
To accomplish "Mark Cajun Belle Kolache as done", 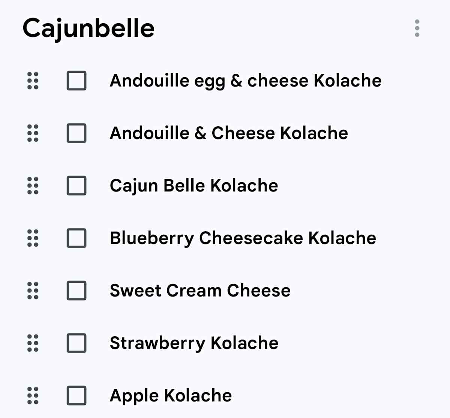I will pyautogui.click(x=76, y=186).
